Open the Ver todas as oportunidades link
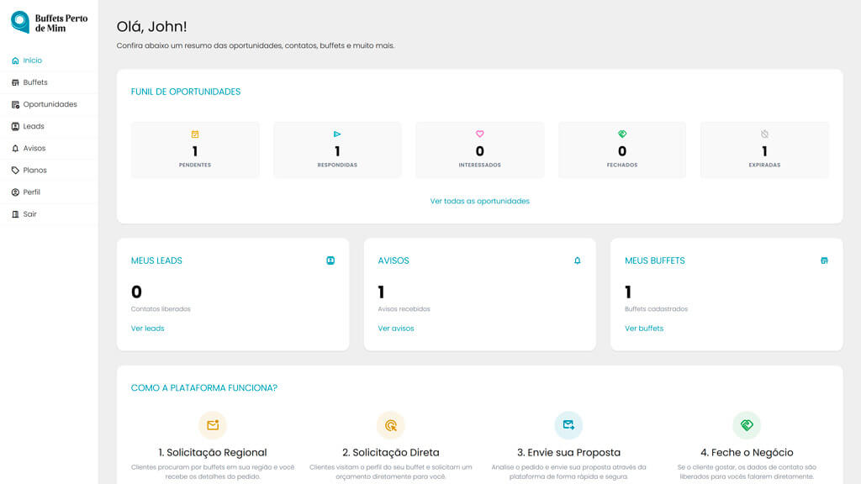861x484 pixels. point(480,202)
